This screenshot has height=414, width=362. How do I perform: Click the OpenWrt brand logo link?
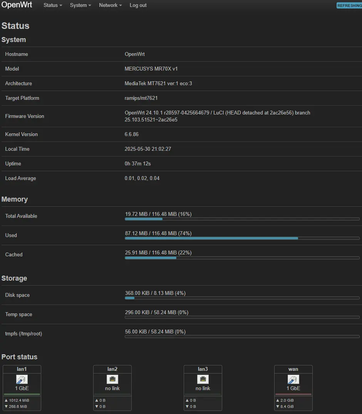coord(17,5)
